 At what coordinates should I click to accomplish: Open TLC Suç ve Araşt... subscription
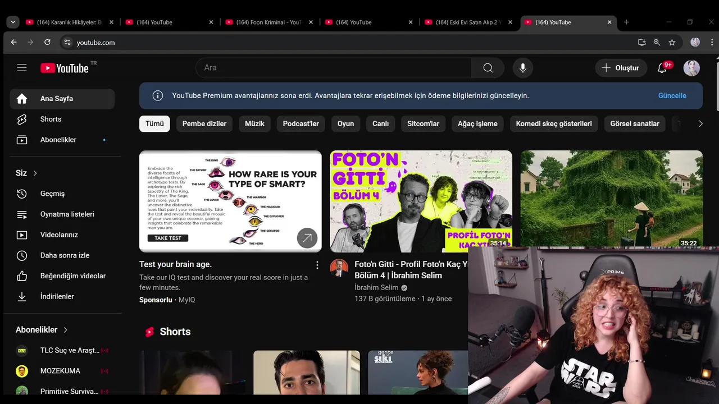(x=62, y=350)
